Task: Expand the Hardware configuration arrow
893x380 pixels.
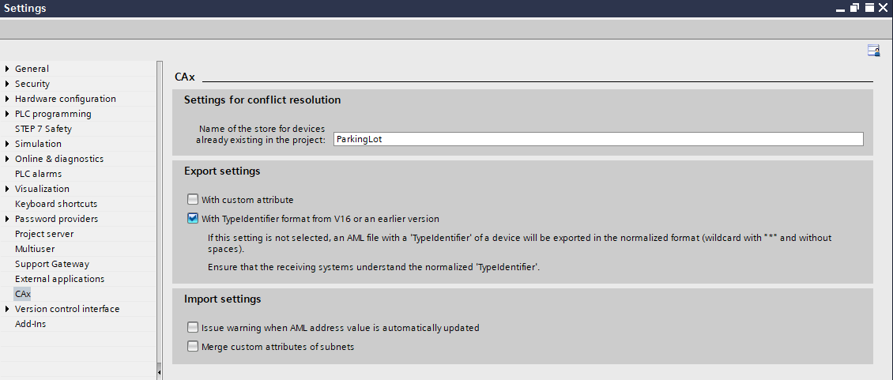Action: pos(7,99)
